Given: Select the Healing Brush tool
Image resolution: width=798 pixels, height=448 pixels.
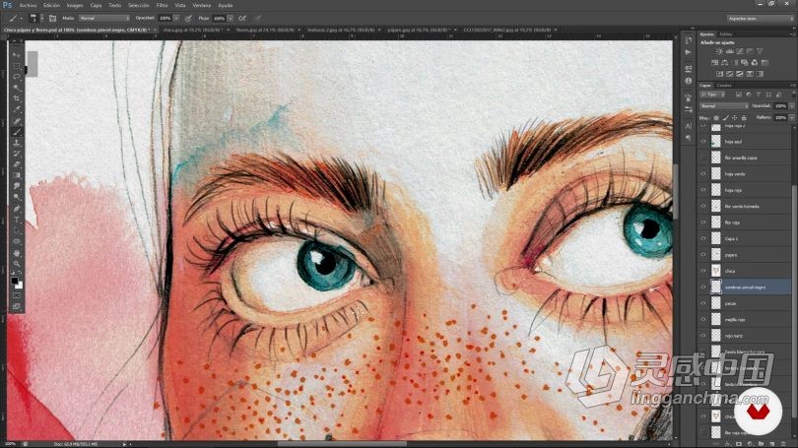Looking at the screenshot, I should click(x=17, y=121).
